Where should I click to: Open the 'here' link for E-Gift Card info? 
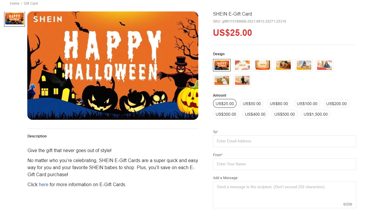[x=43, y=185]
